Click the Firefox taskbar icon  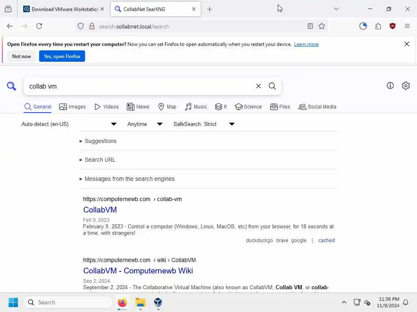(x=122, y=302)
